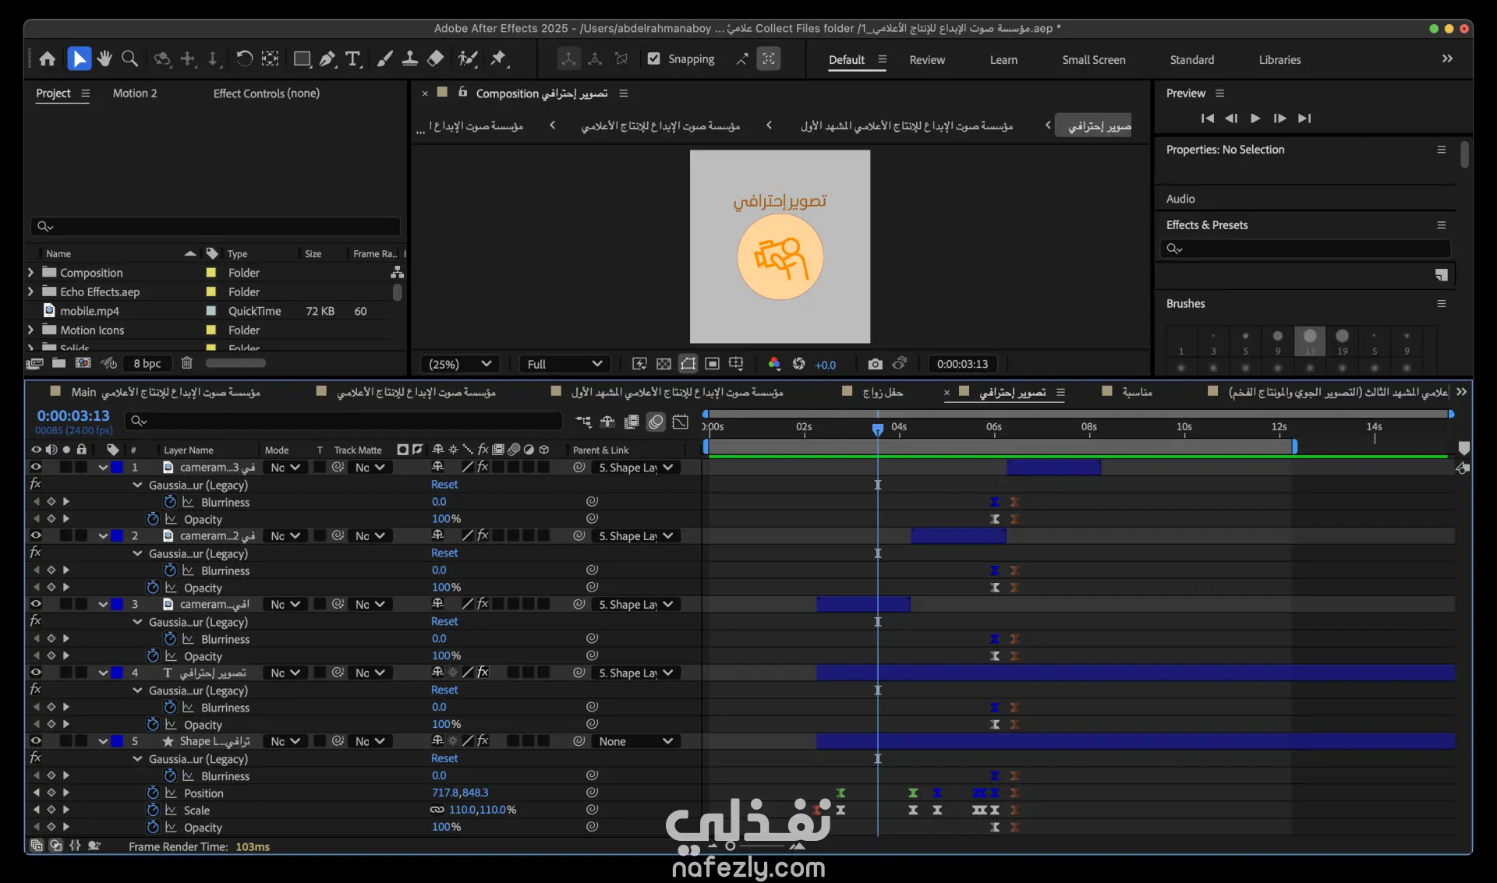Take a snapshot with camera icon

pyautogui.click(x=875, y=364)
